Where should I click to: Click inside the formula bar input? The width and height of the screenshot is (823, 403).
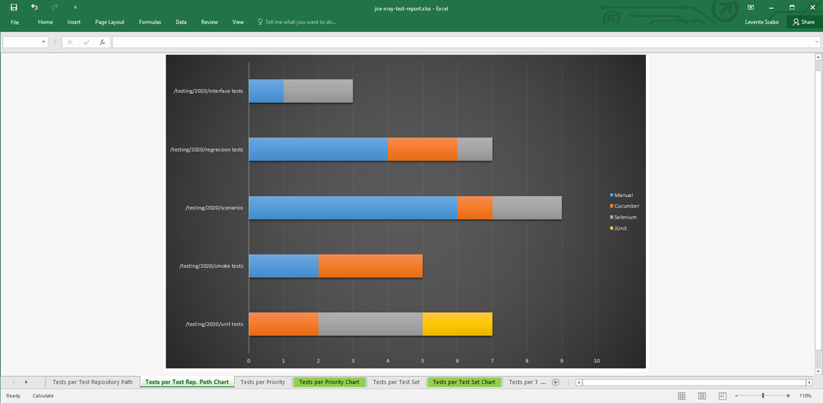[463, 42]
